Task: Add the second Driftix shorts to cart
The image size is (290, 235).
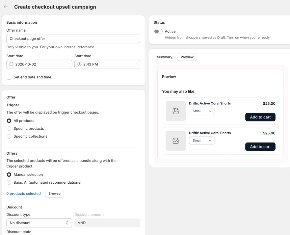Action: (260, 147)
